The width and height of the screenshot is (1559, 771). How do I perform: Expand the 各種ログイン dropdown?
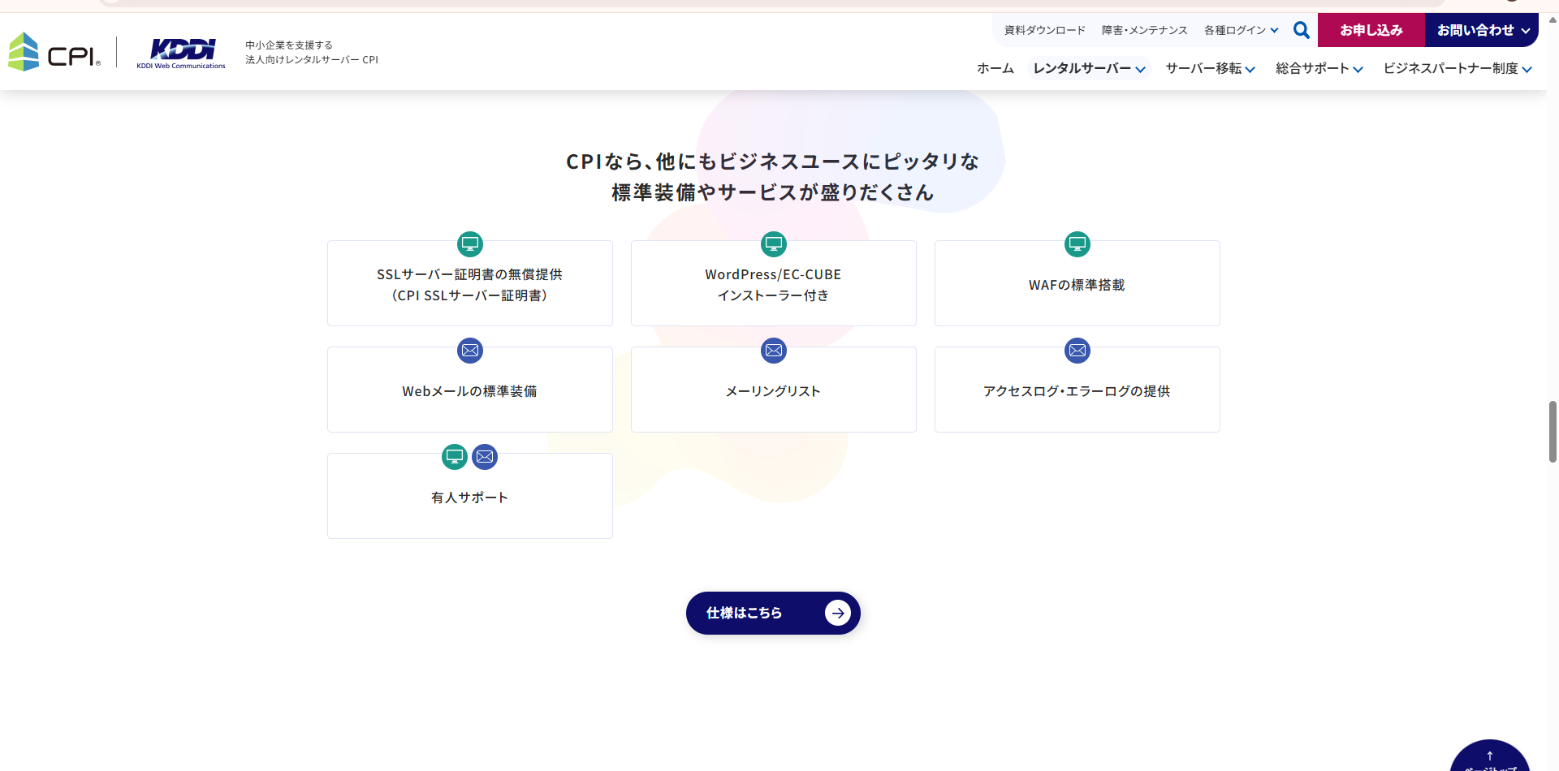[x=1241, y=30]
